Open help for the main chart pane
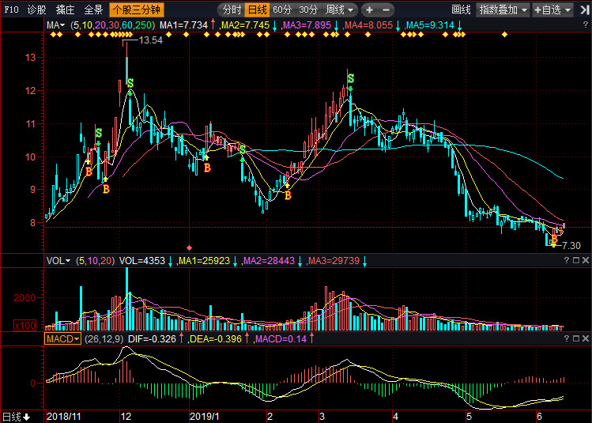The height and width of the screenshot is (423, 592). (586, 25)
